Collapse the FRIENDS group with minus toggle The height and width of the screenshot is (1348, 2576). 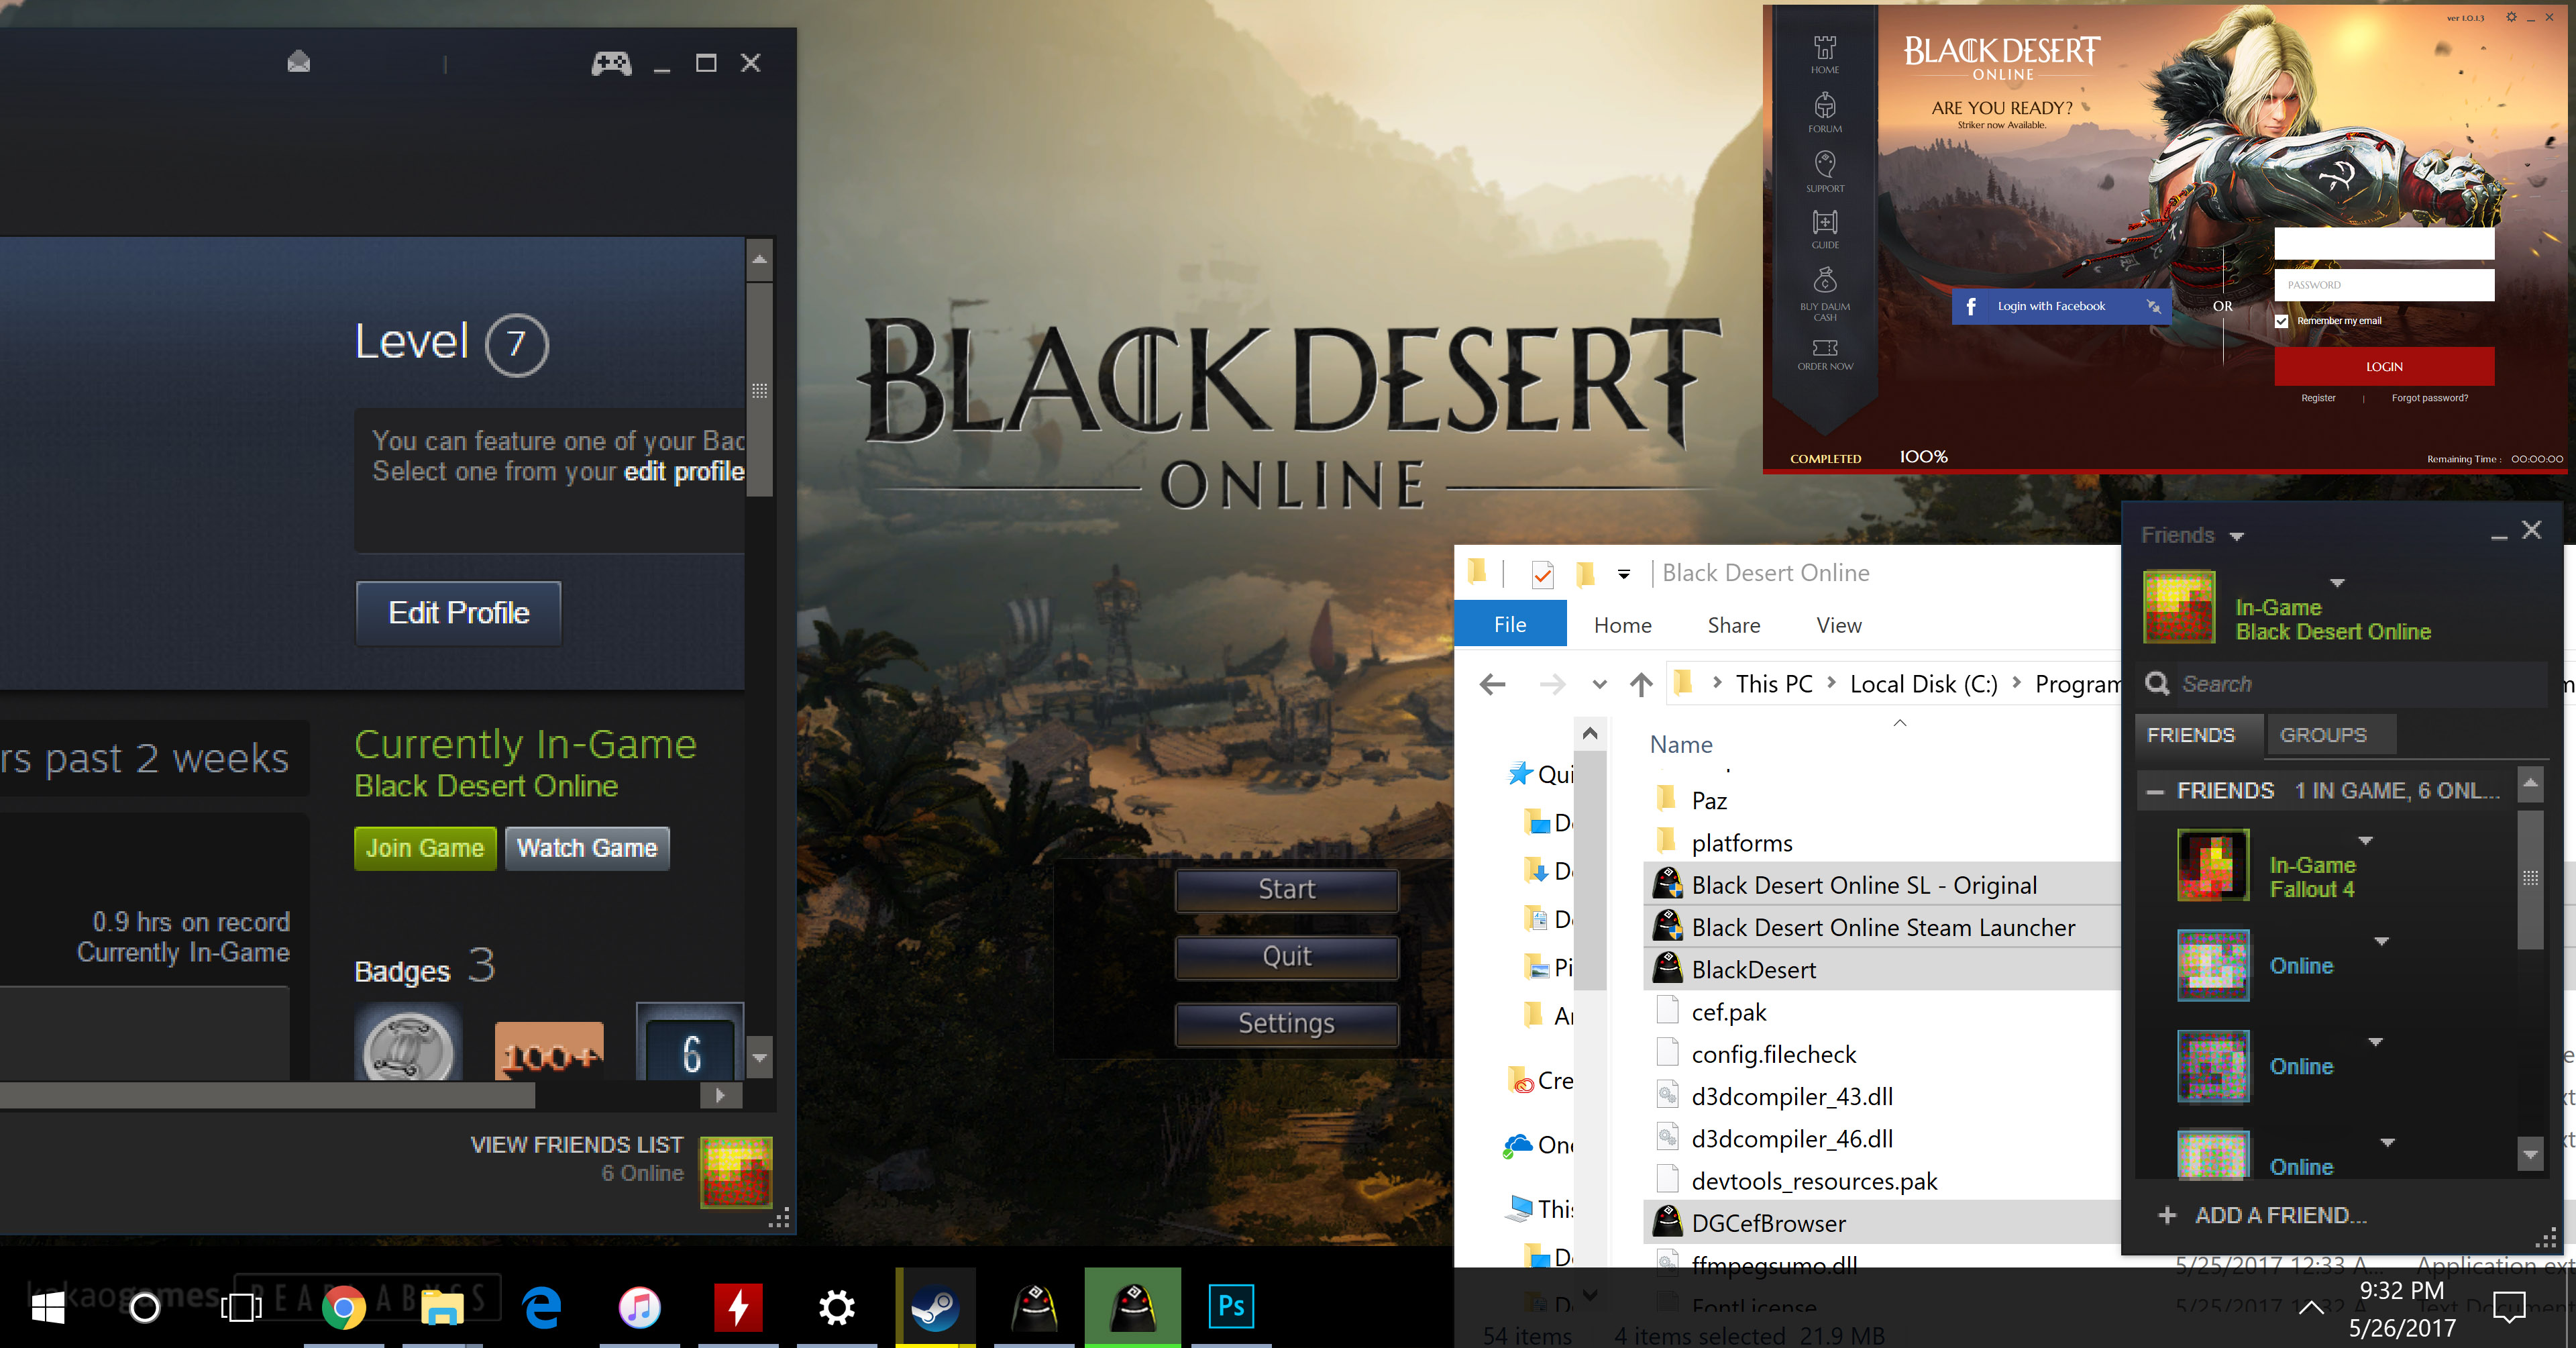pyautogui.click(x=2155, y=791)
